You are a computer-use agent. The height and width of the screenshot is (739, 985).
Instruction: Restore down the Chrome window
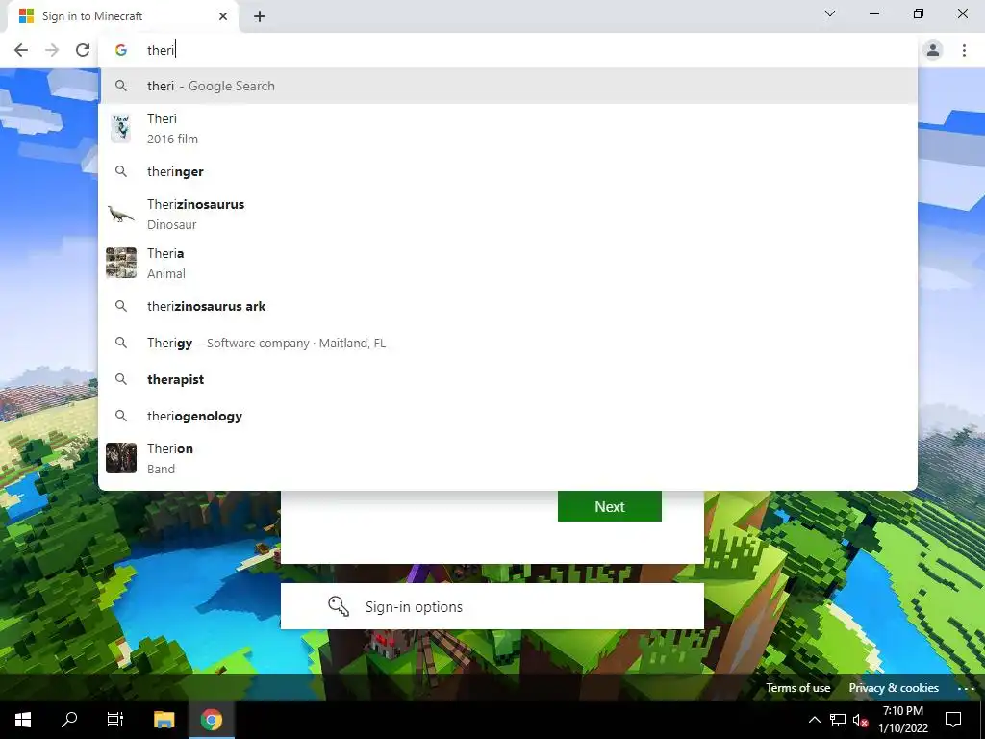click(919, 13)
